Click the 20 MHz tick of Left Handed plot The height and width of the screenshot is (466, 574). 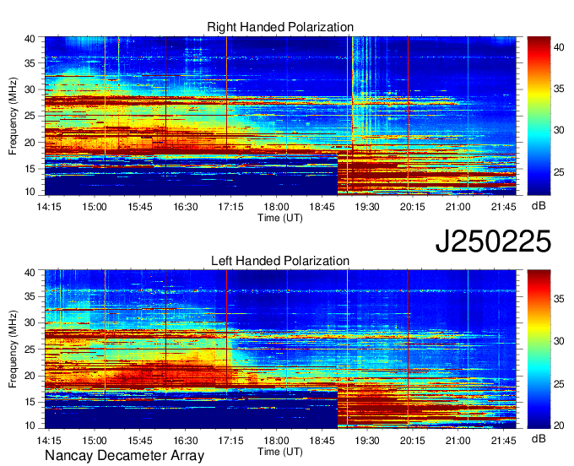pos(30,376)
